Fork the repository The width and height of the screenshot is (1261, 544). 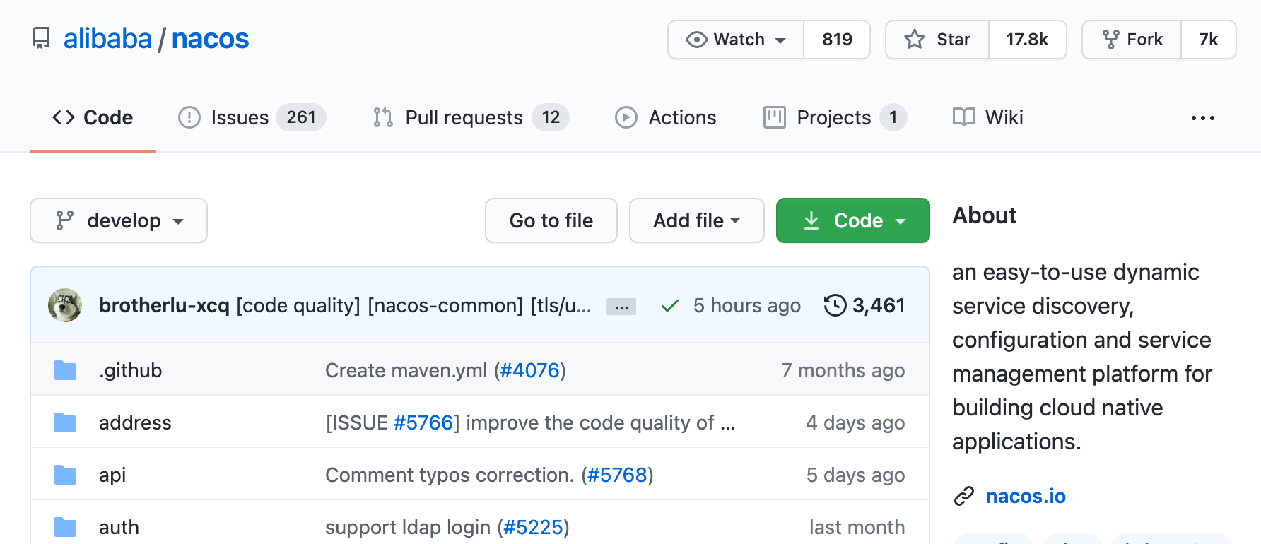(1132, 40)
